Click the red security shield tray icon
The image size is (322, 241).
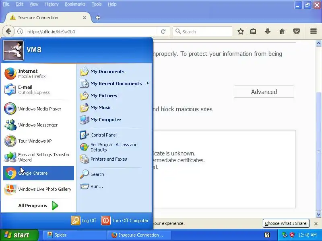pyautogui.click(x=292, y=235)
